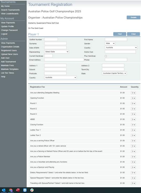Open quantity dropdown for Travelling with Spouse/Partner
Viewport: 141px width, 193px height.
(133, 183)
